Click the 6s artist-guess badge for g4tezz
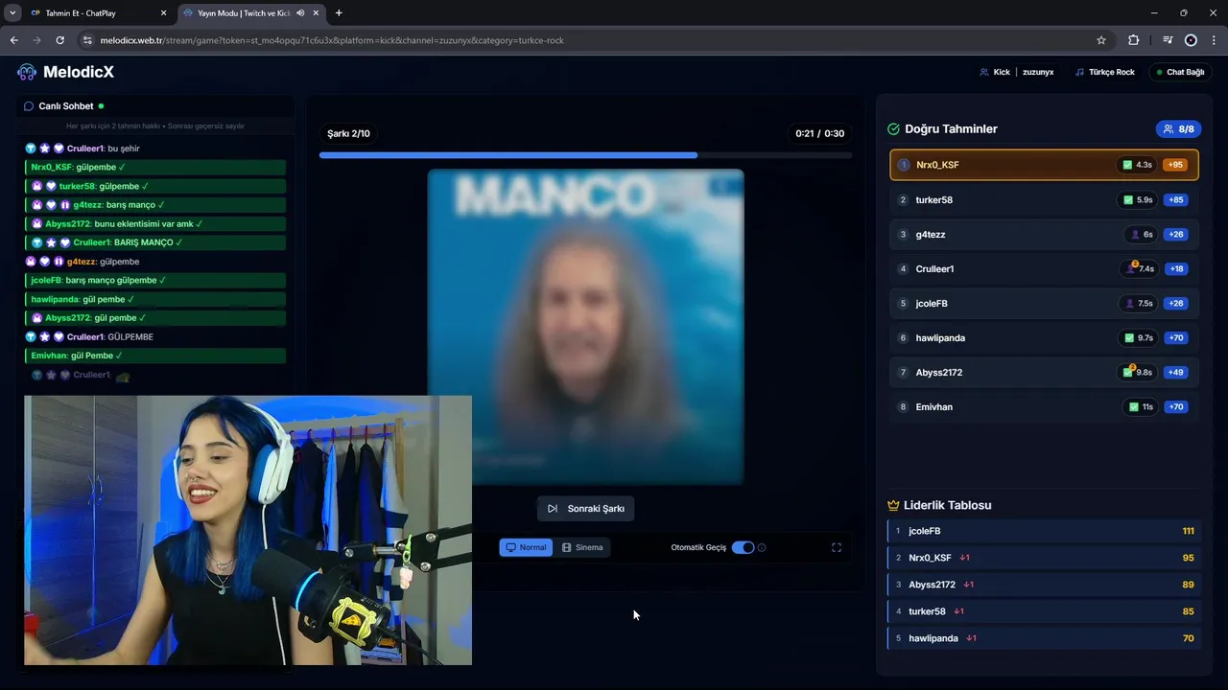 coord(1143,234)
